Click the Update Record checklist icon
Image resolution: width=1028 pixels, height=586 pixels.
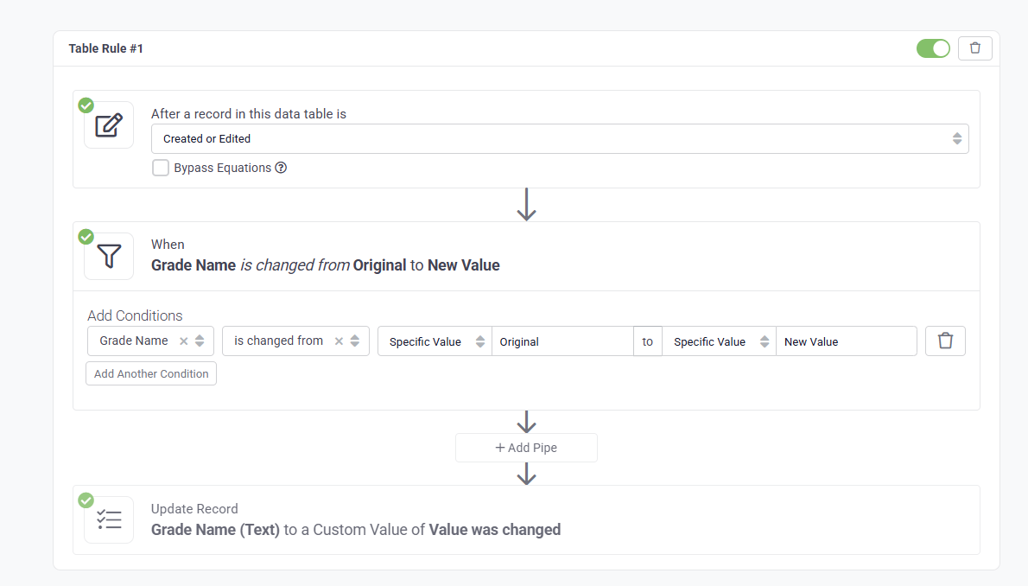click(x=109, y=519)
